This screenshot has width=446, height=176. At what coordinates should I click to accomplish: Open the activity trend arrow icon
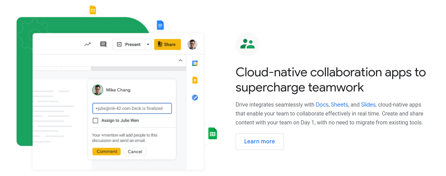(x=87, y=44)
